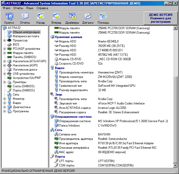Open the Язык menu

point(30,8)
